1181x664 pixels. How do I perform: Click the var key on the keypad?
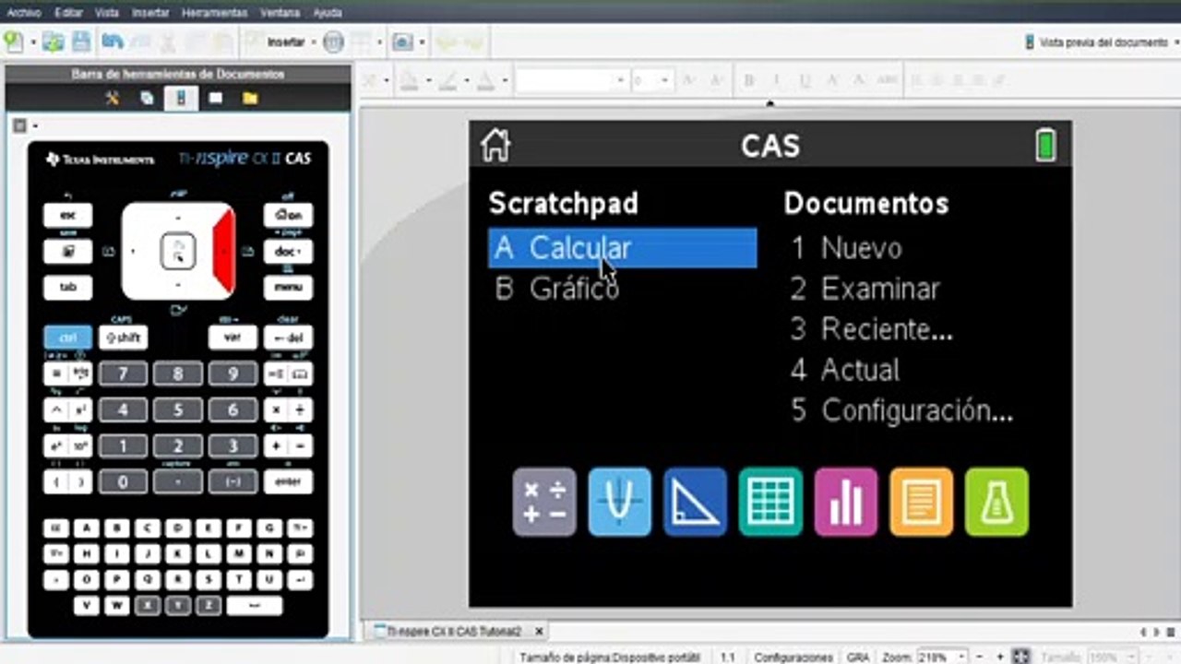point(233,338)
